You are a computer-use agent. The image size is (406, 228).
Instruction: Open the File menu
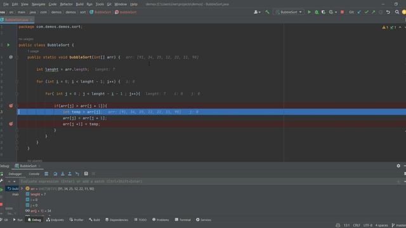click(6, 4)
